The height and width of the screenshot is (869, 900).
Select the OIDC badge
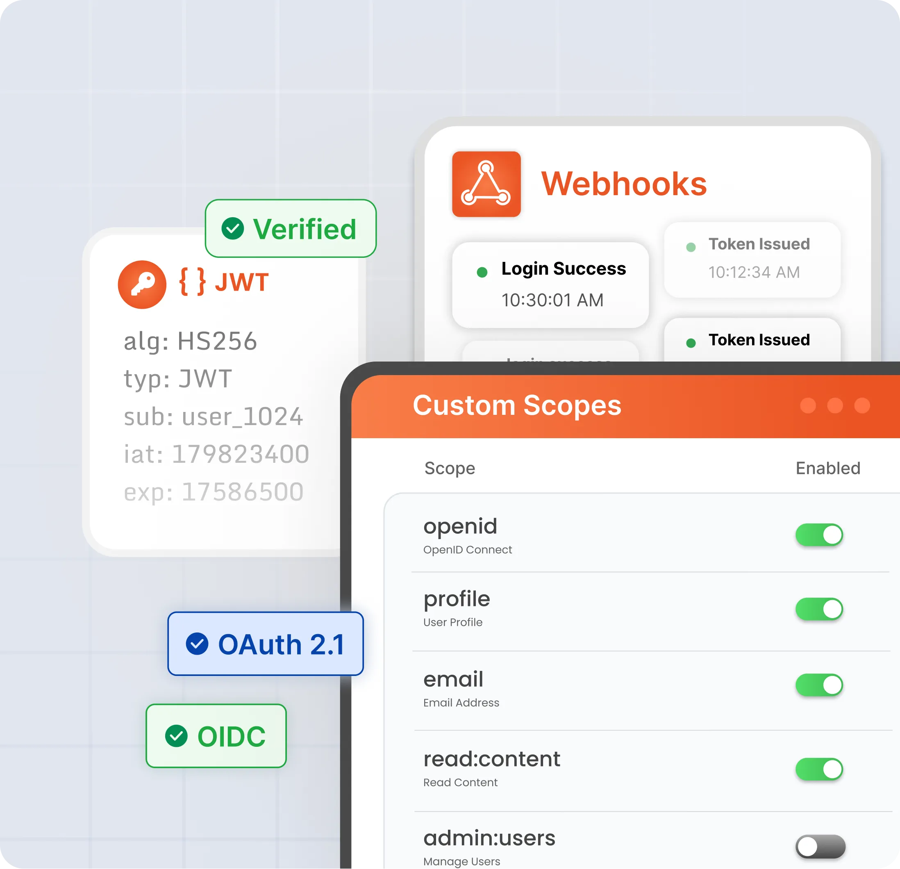tap(216, 736)
